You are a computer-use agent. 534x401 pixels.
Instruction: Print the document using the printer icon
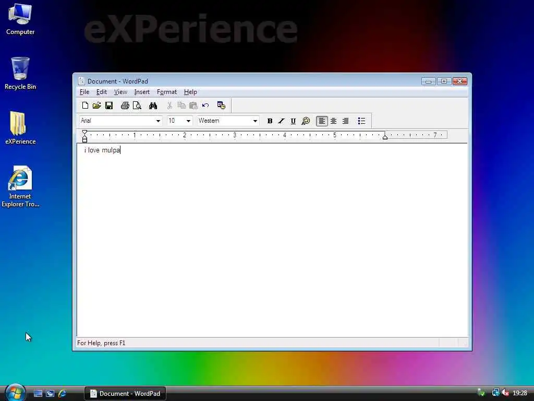[125, 105]
